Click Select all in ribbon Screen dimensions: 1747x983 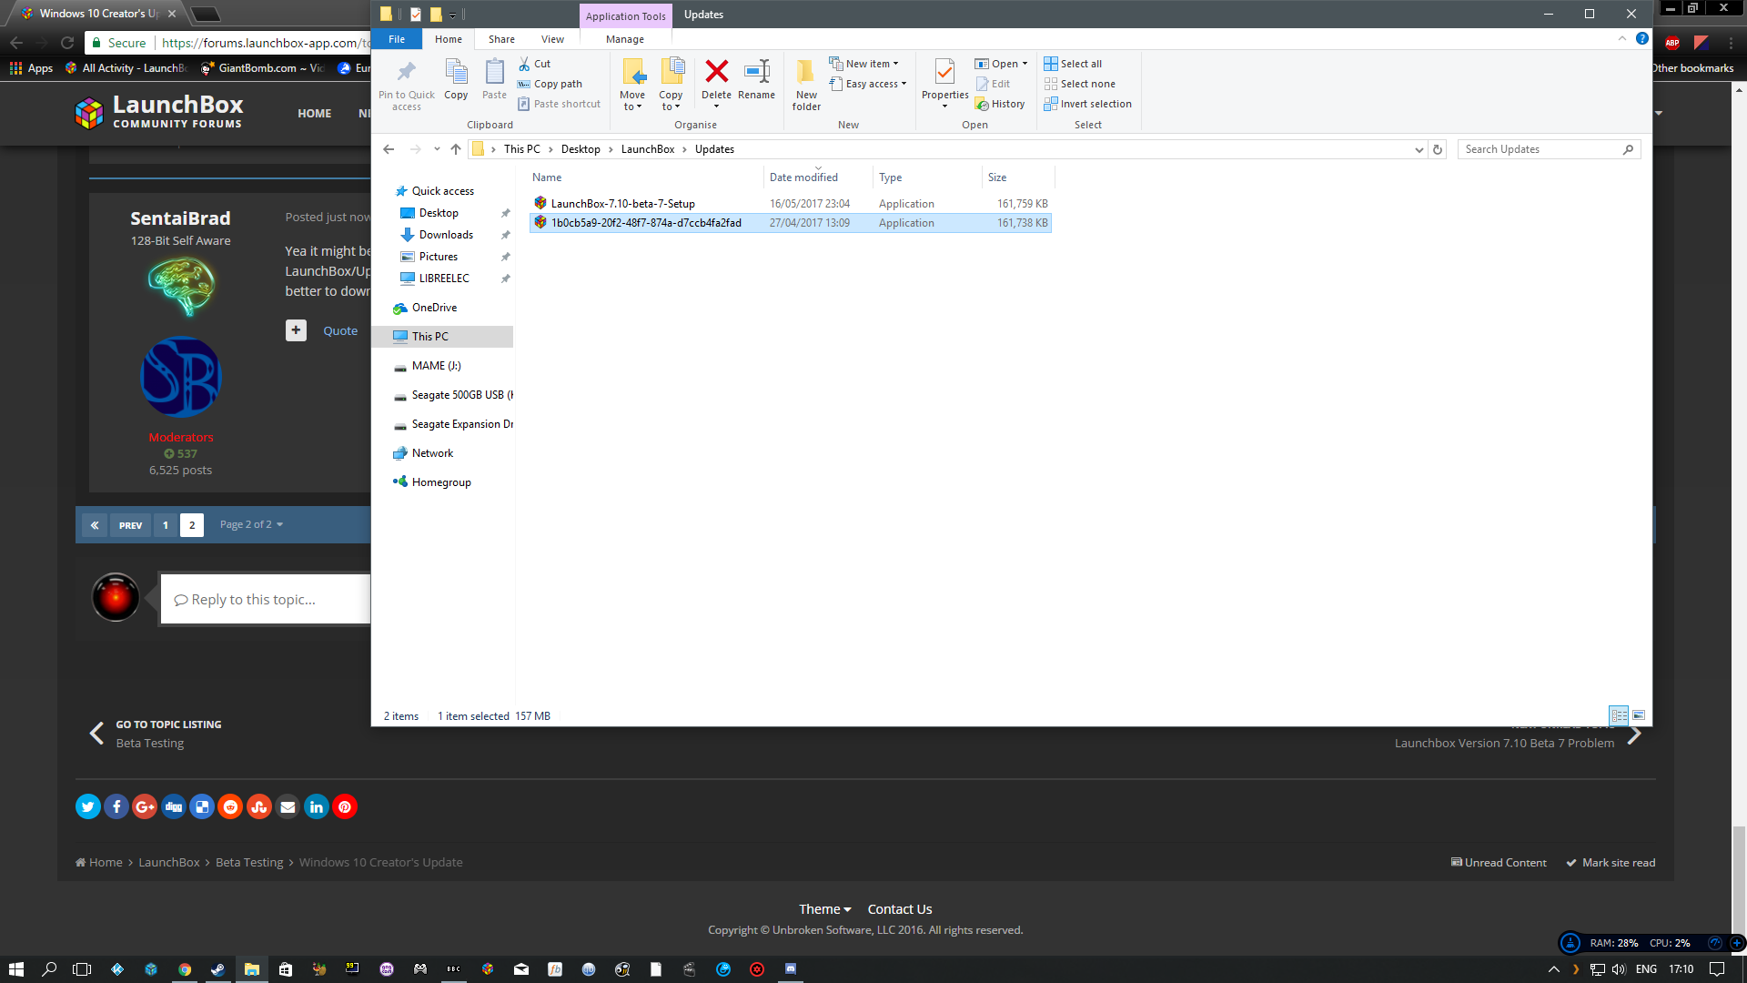click(x=1073, y=64)
